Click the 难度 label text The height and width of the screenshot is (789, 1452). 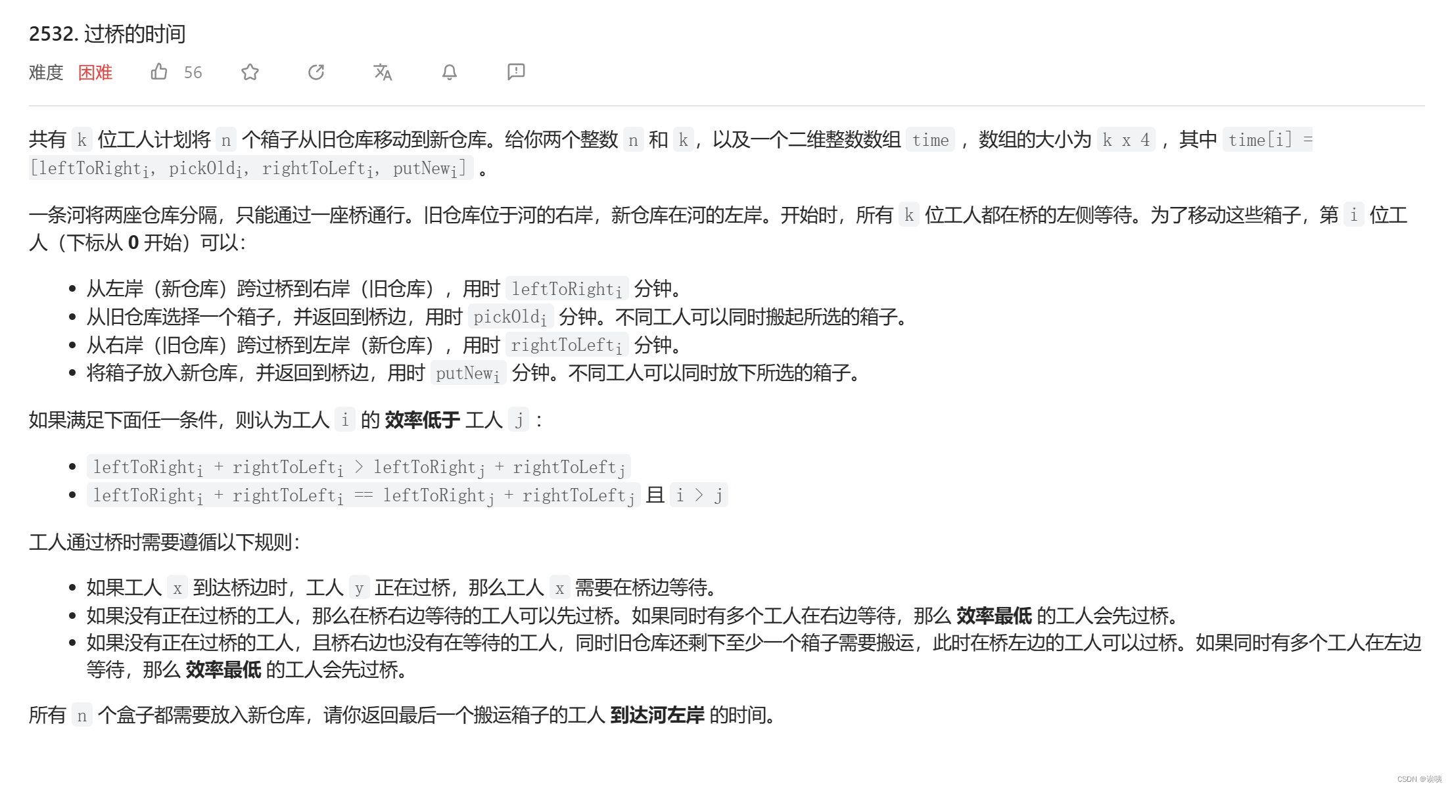46,72
